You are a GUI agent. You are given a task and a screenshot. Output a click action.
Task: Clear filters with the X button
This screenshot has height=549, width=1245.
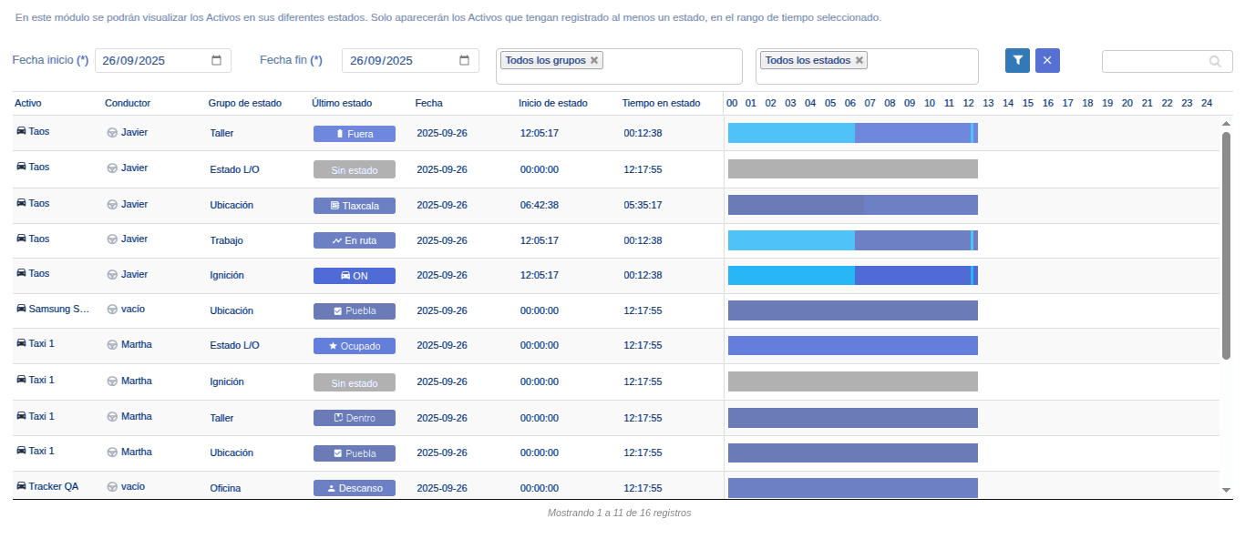pyautogui.click(x=1047, y=60)
